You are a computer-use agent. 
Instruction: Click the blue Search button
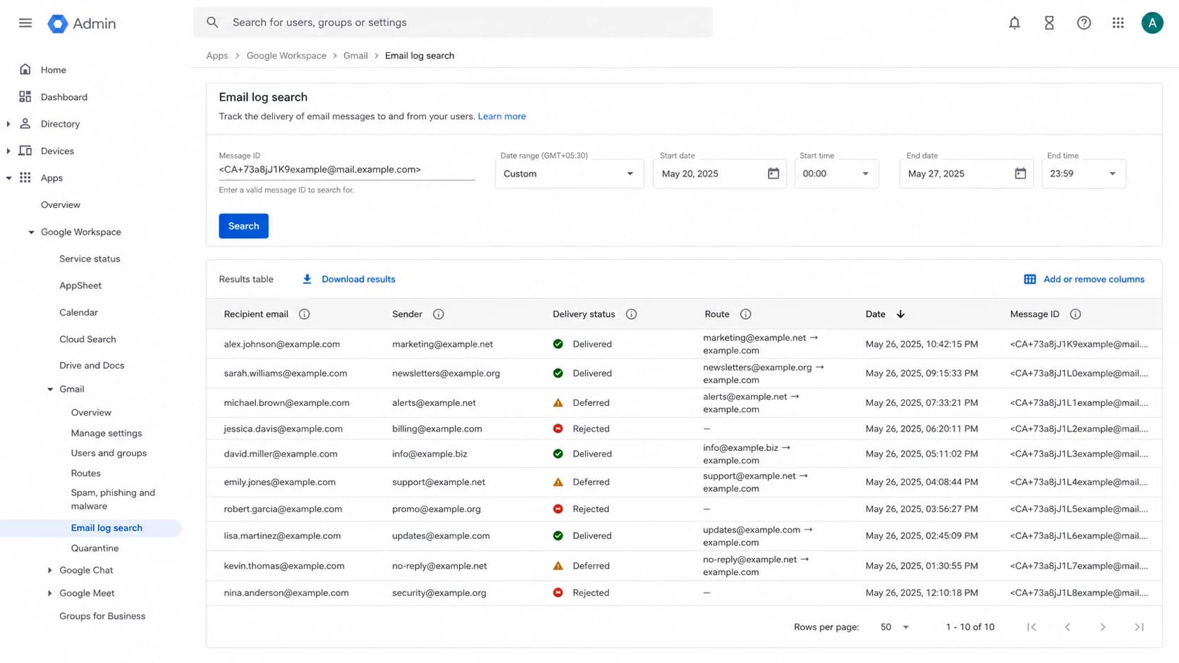[243, 226]
